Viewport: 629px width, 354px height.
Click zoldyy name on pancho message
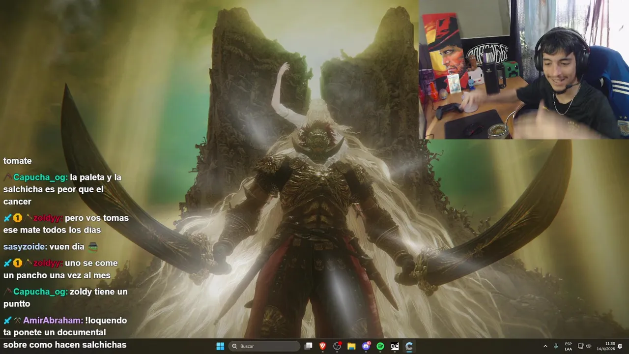click(48, 263)
